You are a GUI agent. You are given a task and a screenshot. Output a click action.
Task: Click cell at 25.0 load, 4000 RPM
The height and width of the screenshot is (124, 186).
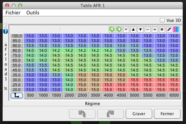[108, 85]
